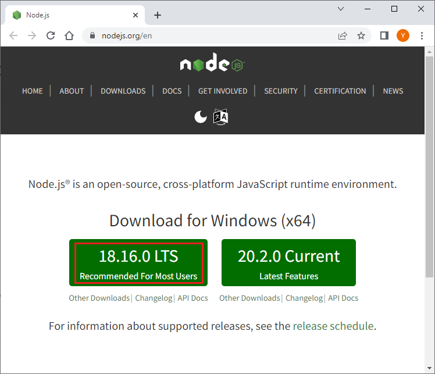This screenshot has width=435, height=374.
Task: Select the Node.js browser tab
Action: [x=75, y=15]
